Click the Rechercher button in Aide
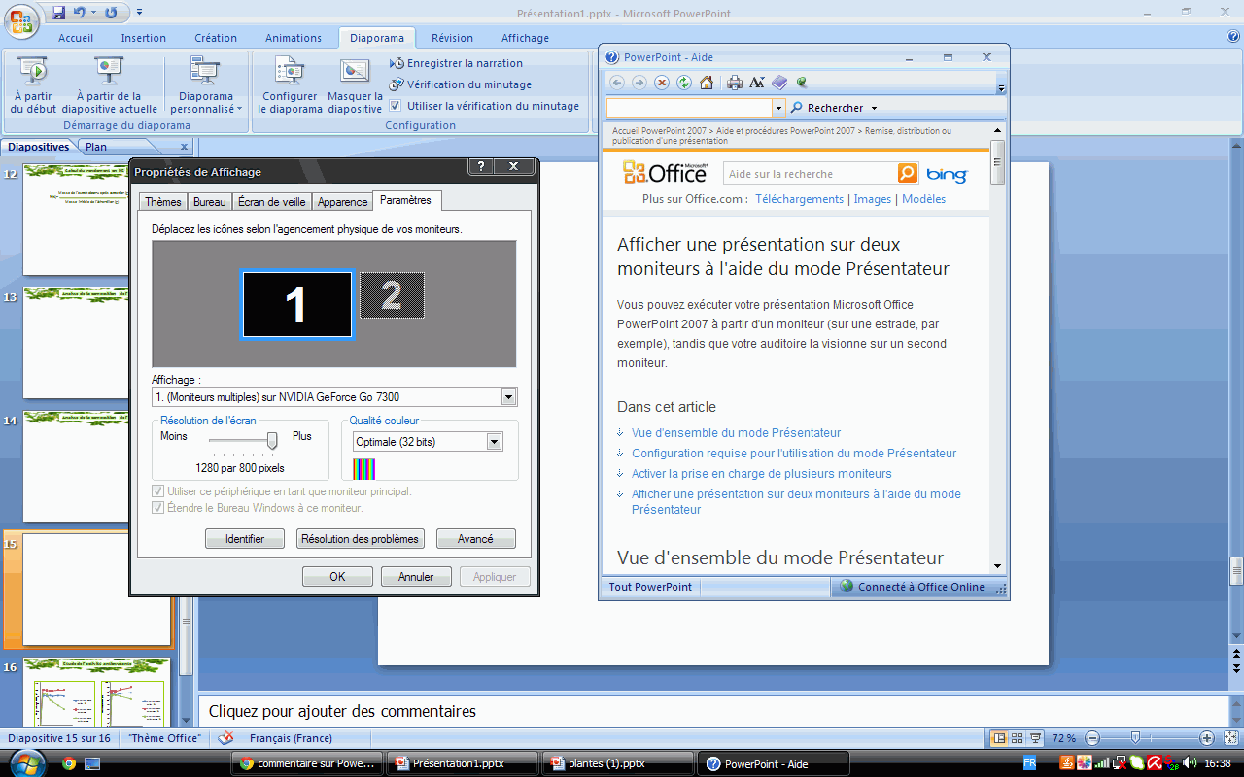The height and width of the screenshot is (777, 1244). (x=826, y=108)
